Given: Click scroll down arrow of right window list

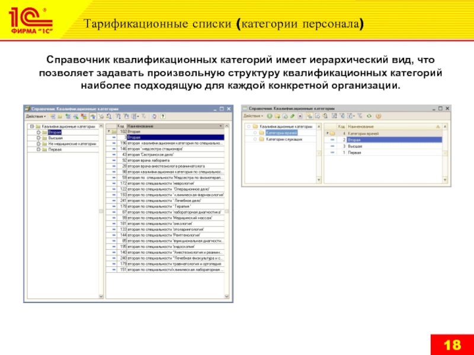Looking at the screenshot, I should coord(445,180).
